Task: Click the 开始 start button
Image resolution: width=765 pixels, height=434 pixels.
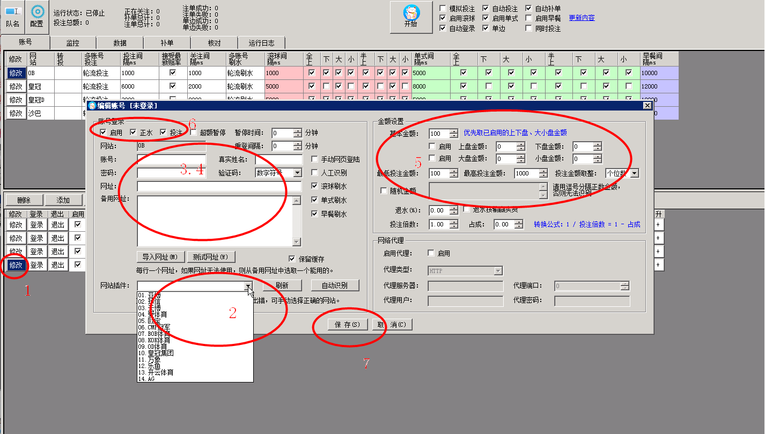Action: click(411, 17)
